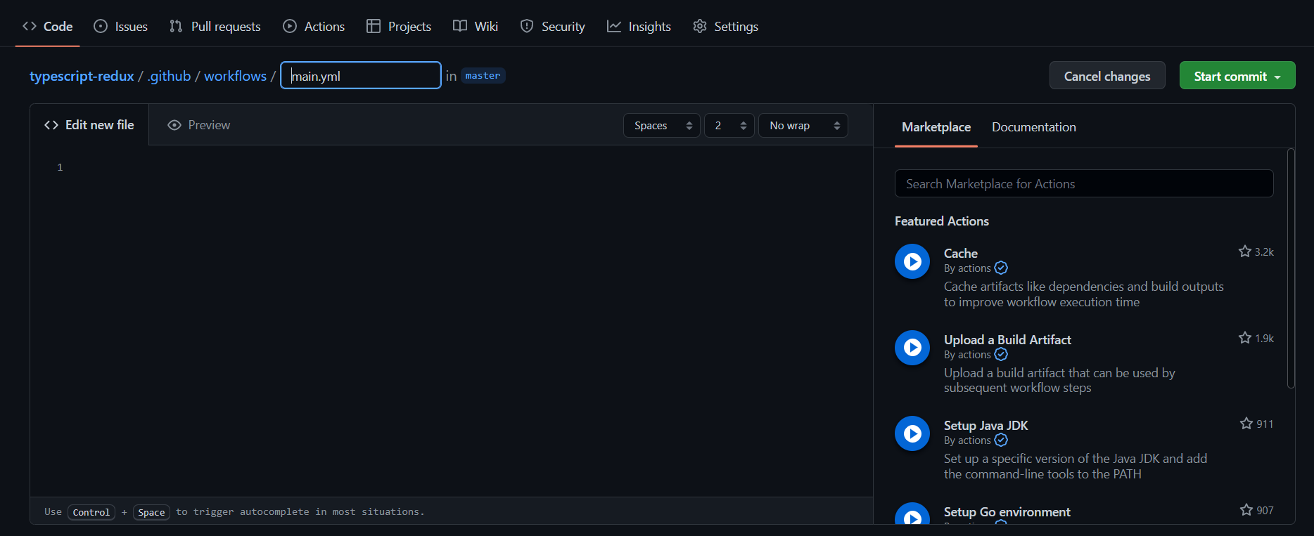Open the Spaces indent mode dropdown
Screen dimensions: 1314x536
[x=662, y=125]
